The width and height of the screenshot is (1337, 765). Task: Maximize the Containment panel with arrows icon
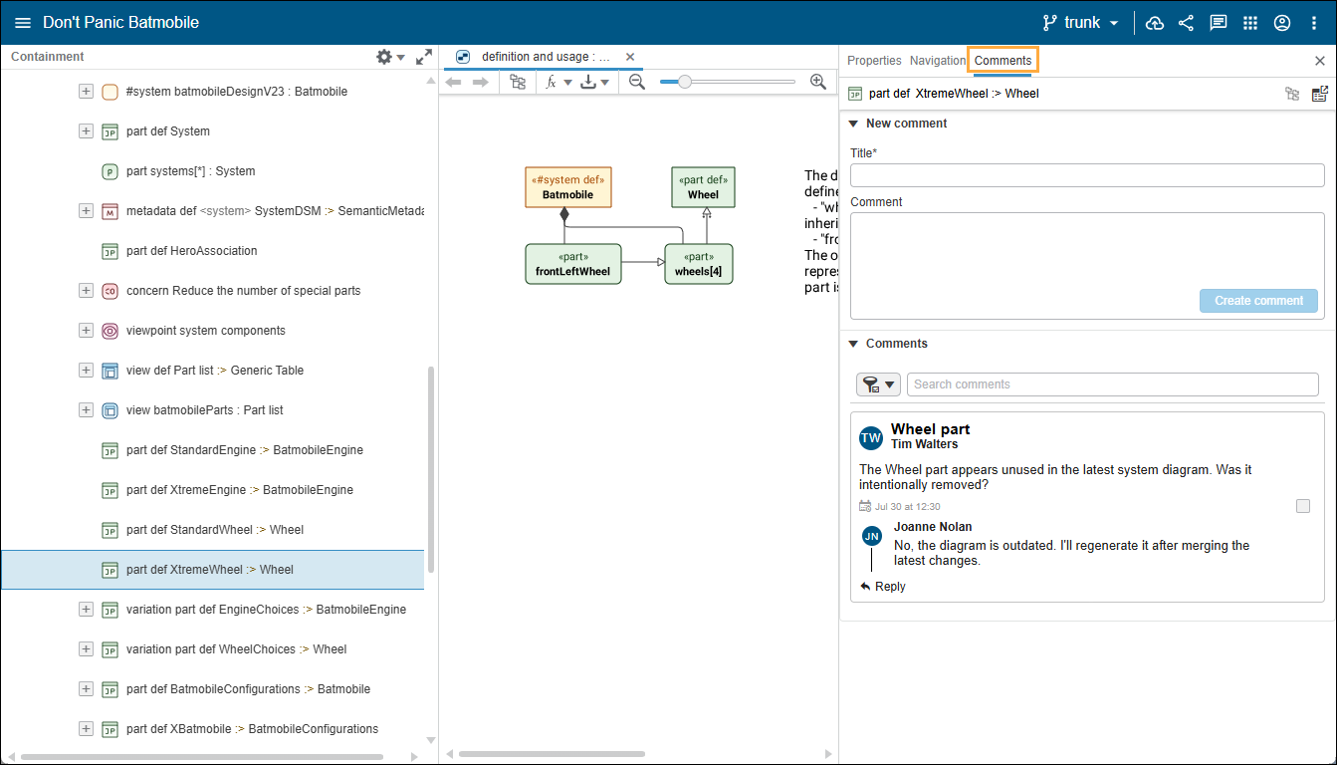pyautogui.click(x=424, y=57)
